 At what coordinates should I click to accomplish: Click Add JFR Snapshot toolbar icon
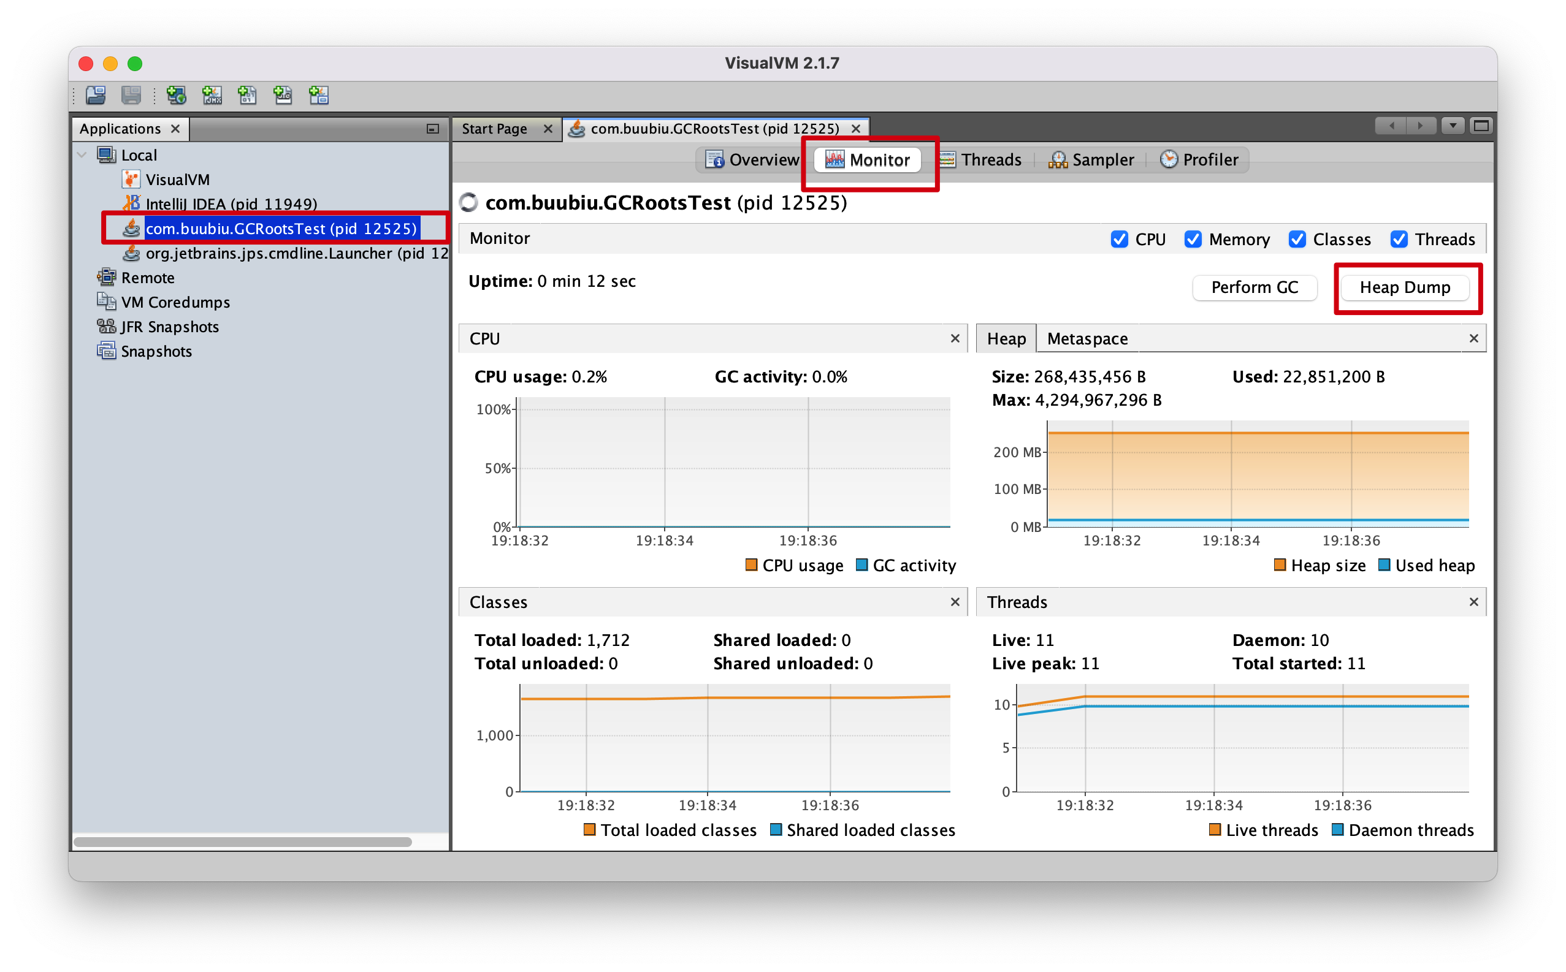click(282, 95)
